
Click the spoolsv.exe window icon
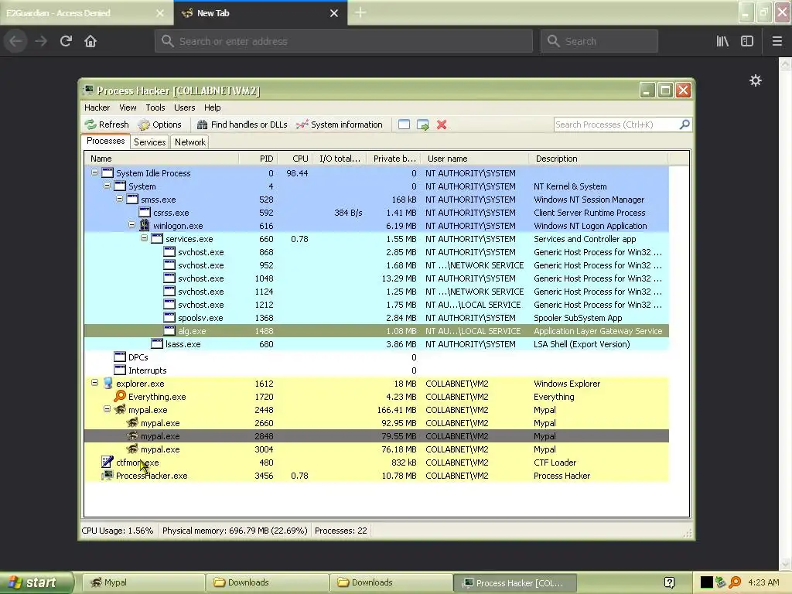coord(169,317)
